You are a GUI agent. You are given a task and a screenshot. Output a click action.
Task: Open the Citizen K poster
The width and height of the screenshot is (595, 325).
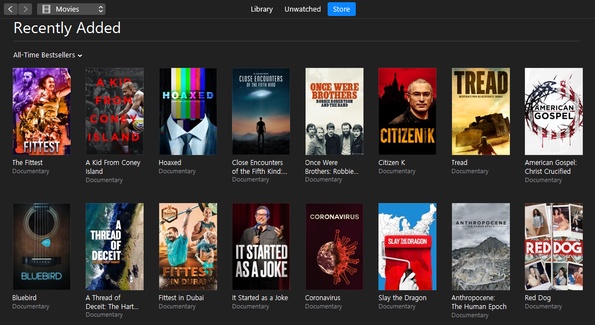point(408,111)
